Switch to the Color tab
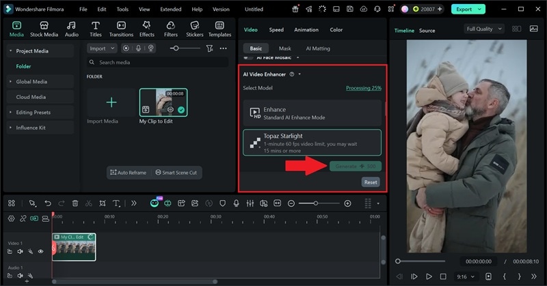 (336, 29)
